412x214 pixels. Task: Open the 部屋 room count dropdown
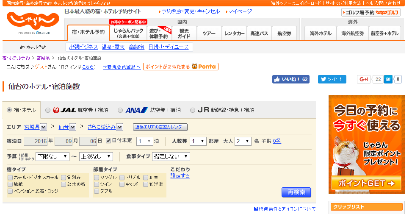click(198, 141)
